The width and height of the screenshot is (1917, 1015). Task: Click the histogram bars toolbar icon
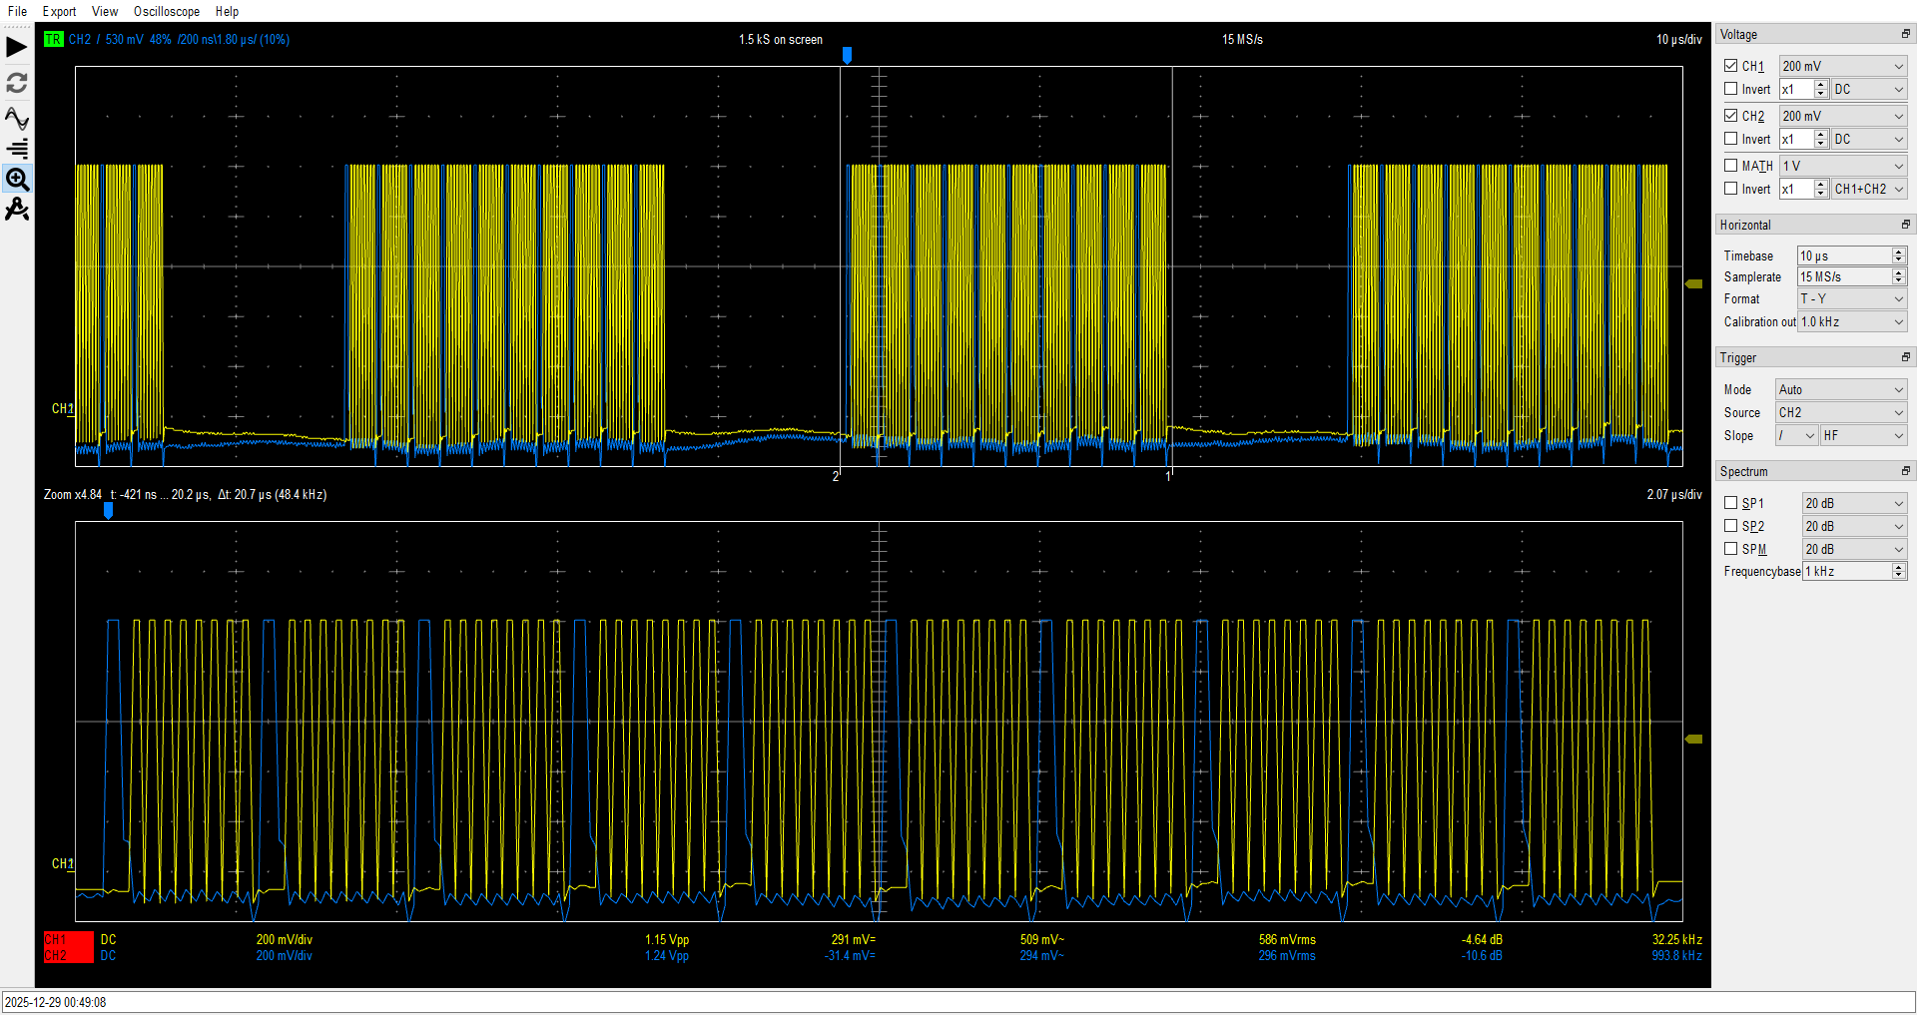[x=17, y=149]
